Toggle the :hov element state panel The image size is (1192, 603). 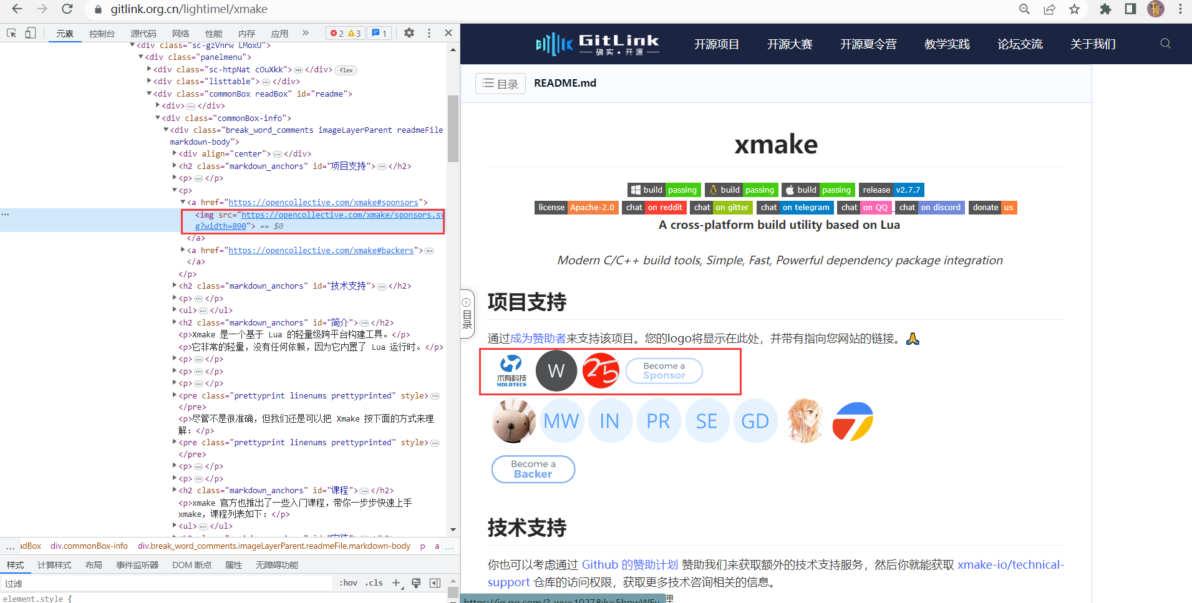coord(349,583)
